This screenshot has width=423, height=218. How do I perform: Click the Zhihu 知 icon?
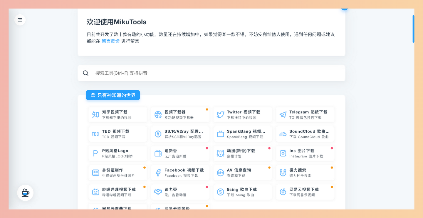pyautogui.click(x=95, y=114)
